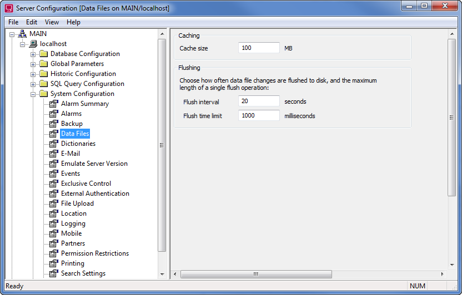Click the Historic Configuration folder icon
The image size is (462, 295).
pyautogui.click(x=43, y=74)
